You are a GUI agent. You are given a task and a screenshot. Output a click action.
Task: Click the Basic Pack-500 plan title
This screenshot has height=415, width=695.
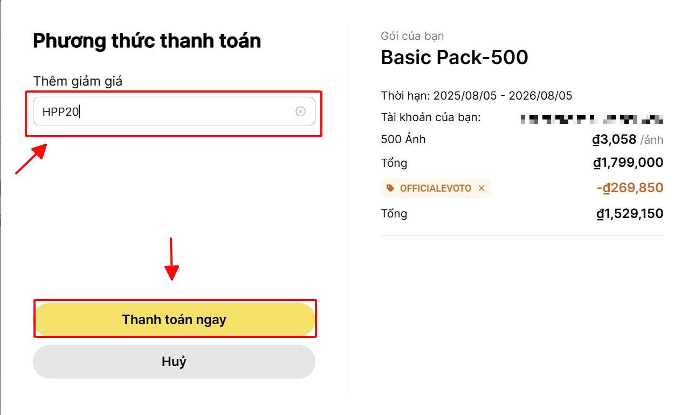click(454, 57)
